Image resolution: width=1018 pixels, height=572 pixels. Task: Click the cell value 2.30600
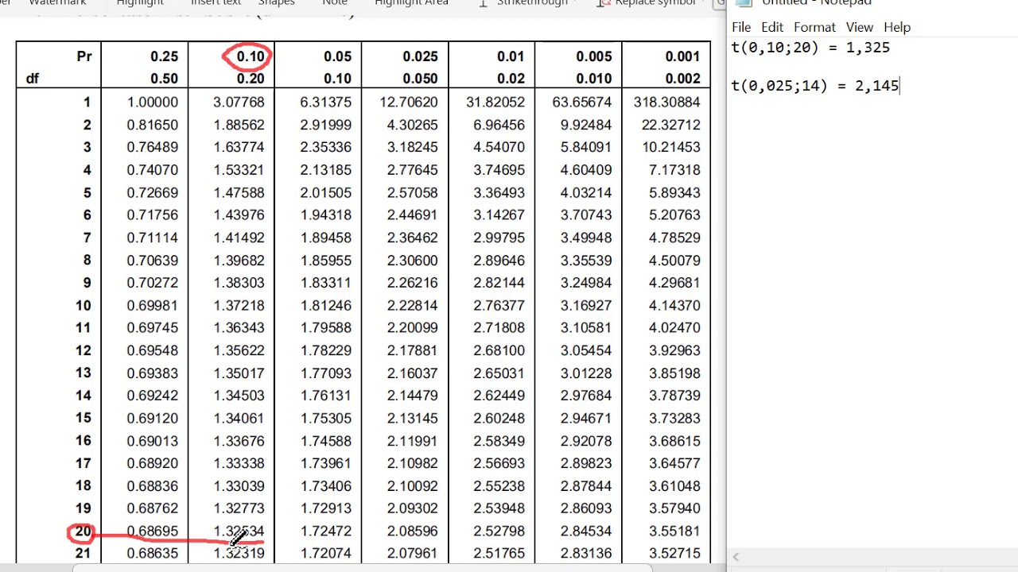(412, 260)
